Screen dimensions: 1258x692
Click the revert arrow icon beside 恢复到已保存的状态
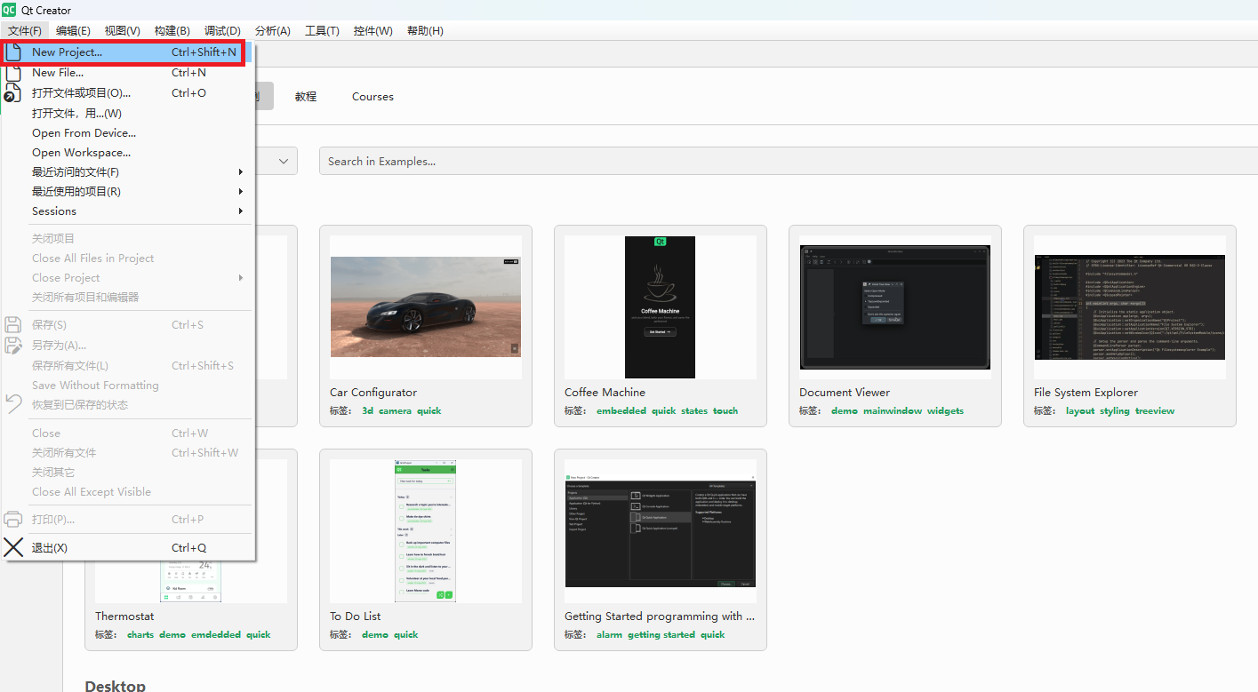13,404
